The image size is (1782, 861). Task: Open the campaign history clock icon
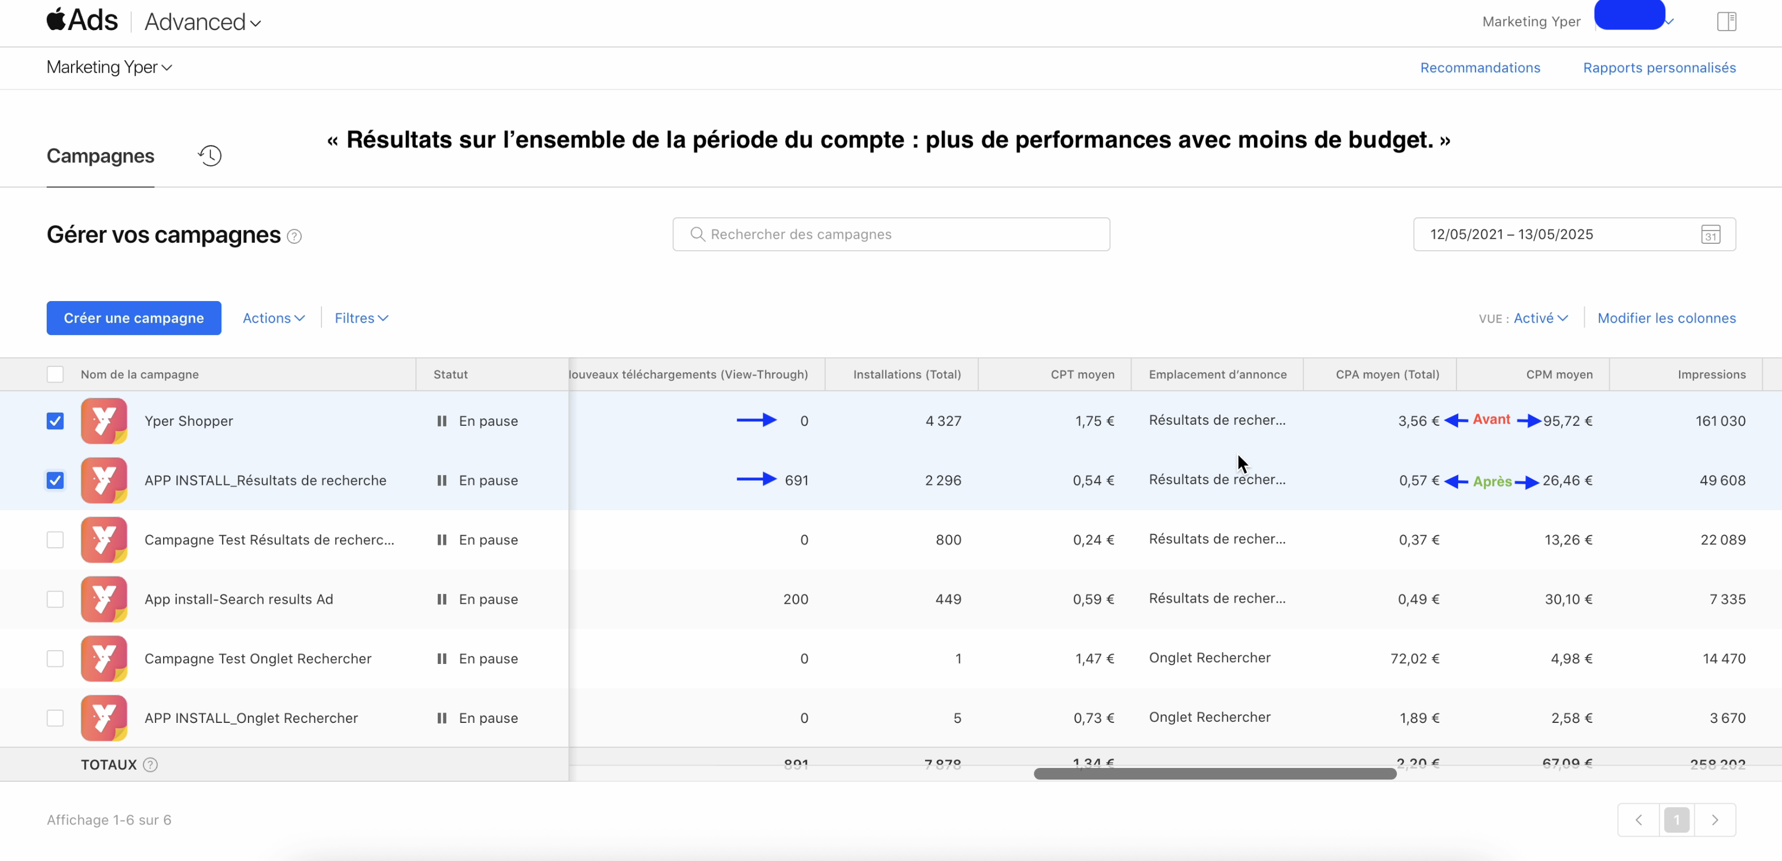(x=210, y=155)
